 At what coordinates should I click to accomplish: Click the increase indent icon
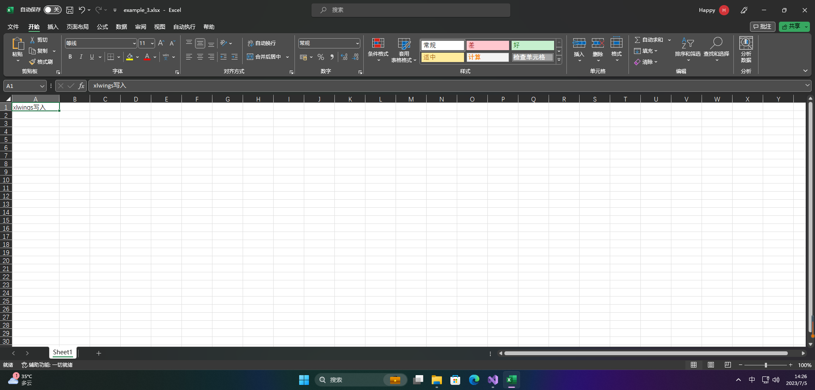[235, 57]
